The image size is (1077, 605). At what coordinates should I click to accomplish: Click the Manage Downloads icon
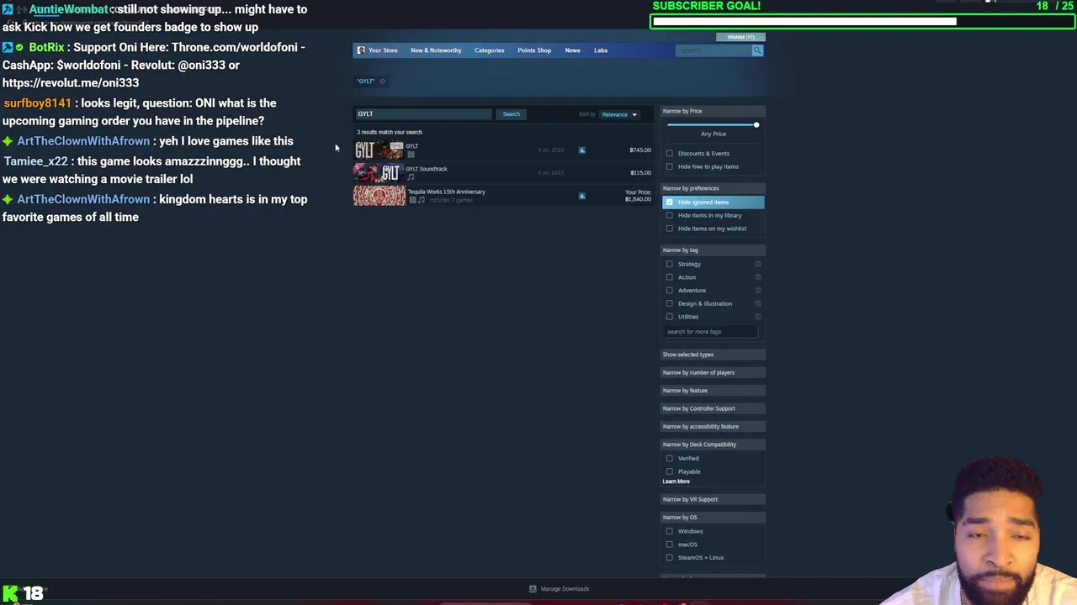click(x=533, y=589)
